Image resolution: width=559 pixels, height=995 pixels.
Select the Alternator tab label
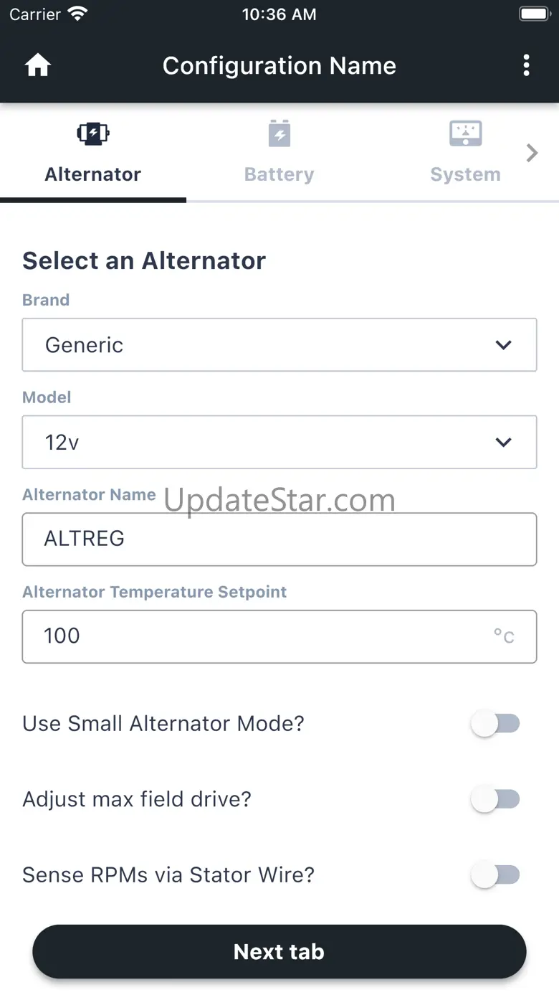pyautogui.click(x=93, y=174)
